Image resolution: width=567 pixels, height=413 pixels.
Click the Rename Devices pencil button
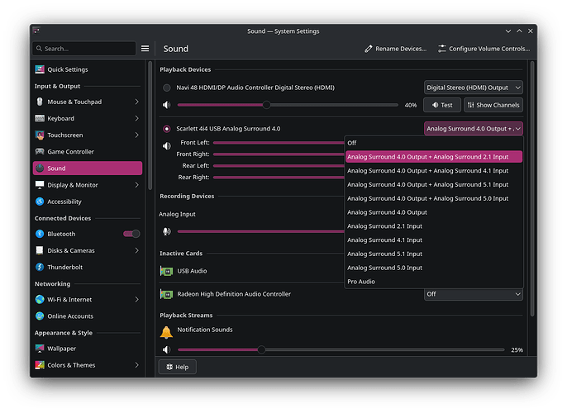[x=395, y=49]
